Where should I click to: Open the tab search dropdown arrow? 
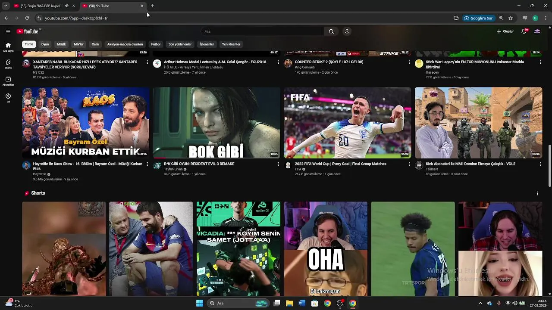tap(6, 6)
